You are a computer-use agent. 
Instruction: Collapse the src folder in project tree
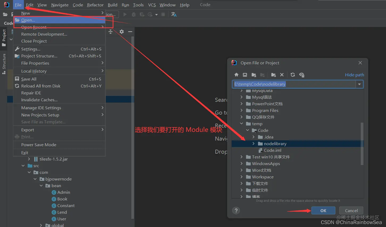tap(23, 166)
